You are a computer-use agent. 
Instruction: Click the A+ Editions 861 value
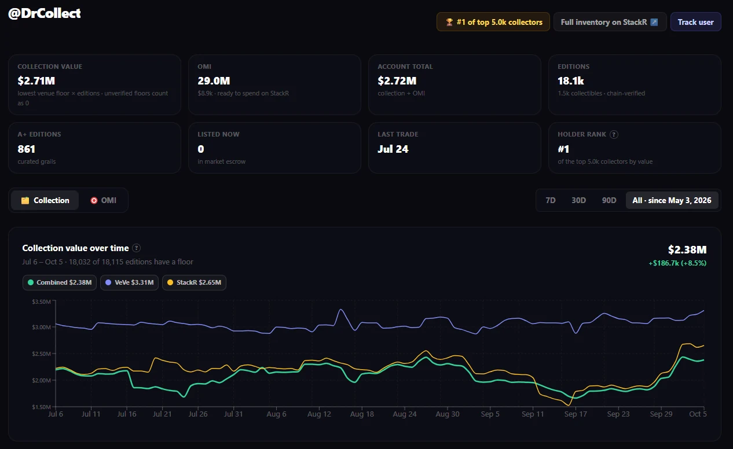[27, 149]
